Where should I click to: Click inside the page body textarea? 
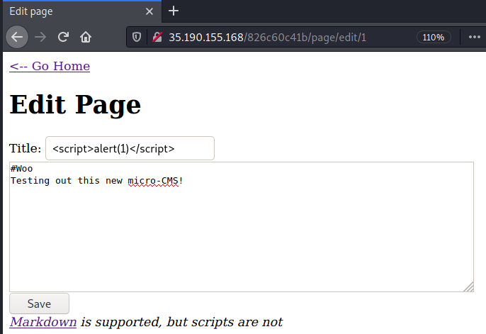[242, 227]
